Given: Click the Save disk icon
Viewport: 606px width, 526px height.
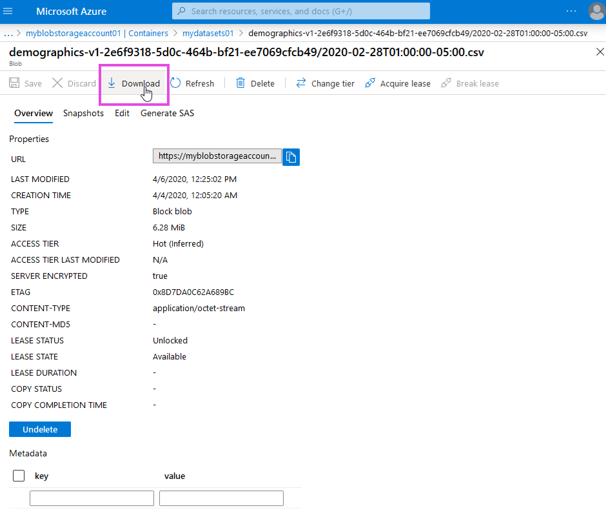Looking at the screenshot, I should tap(14, 83).
